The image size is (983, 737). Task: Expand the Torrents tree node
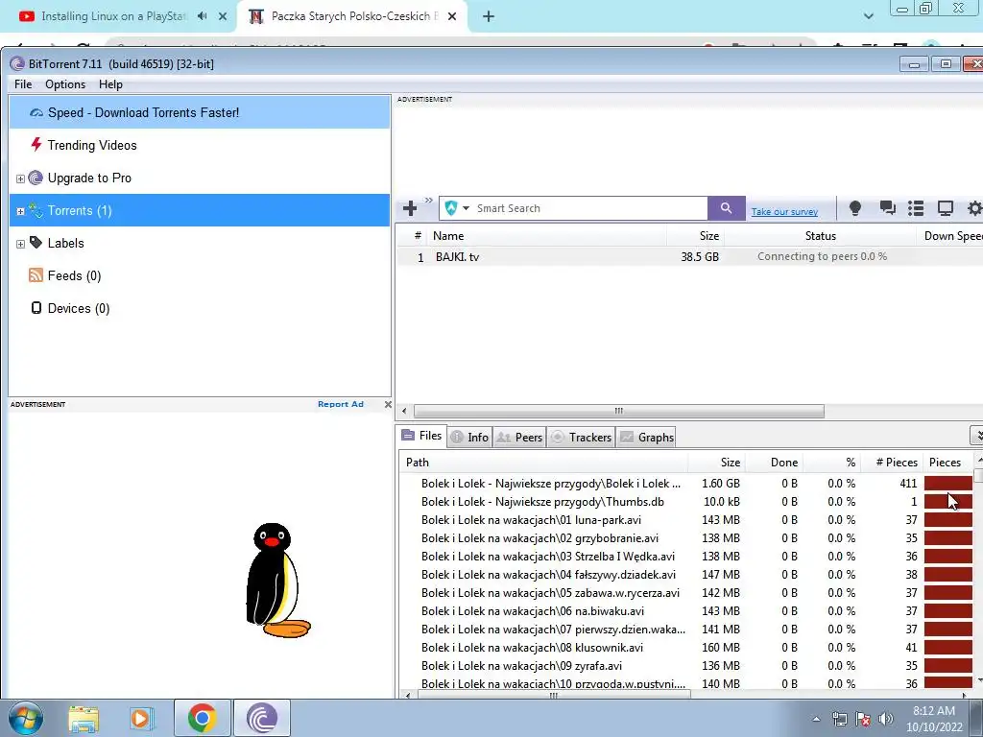(20, 211)
